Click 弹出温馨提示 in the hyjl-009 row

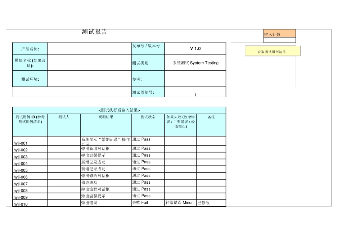click(106, 196)
